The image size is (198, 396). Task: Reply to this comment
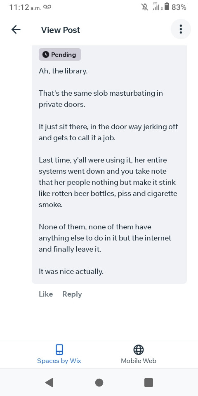tap(72, 294)
